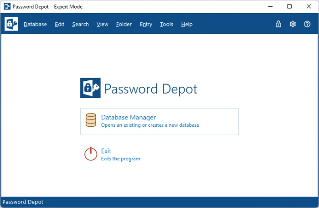Open the Help menu
The height and width of the screenshot is (208, 319).
pyautogui.click(x=187, y=25)
